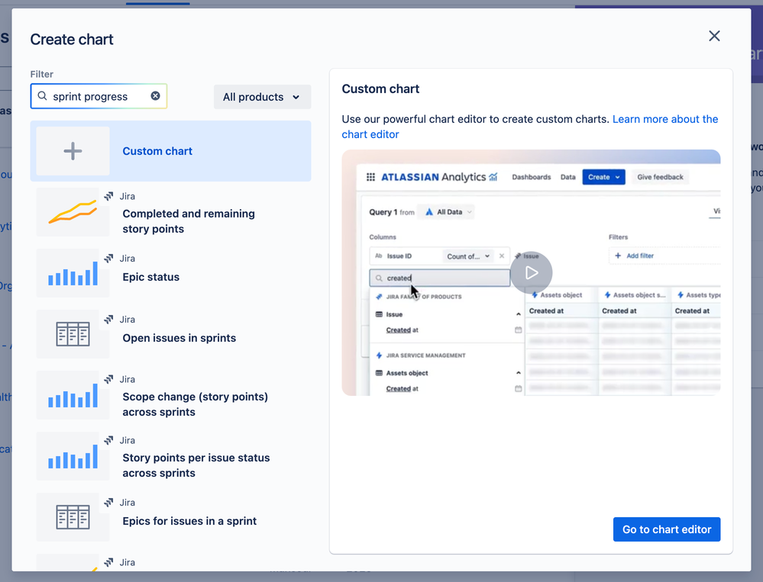Screen dimensions: 763x582
Task: Select Completed and remaining story points chart
Action: (170, 212)
